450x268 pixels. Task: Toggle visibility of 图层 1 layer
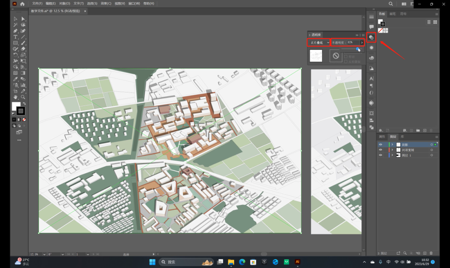[x=380, y=155]
